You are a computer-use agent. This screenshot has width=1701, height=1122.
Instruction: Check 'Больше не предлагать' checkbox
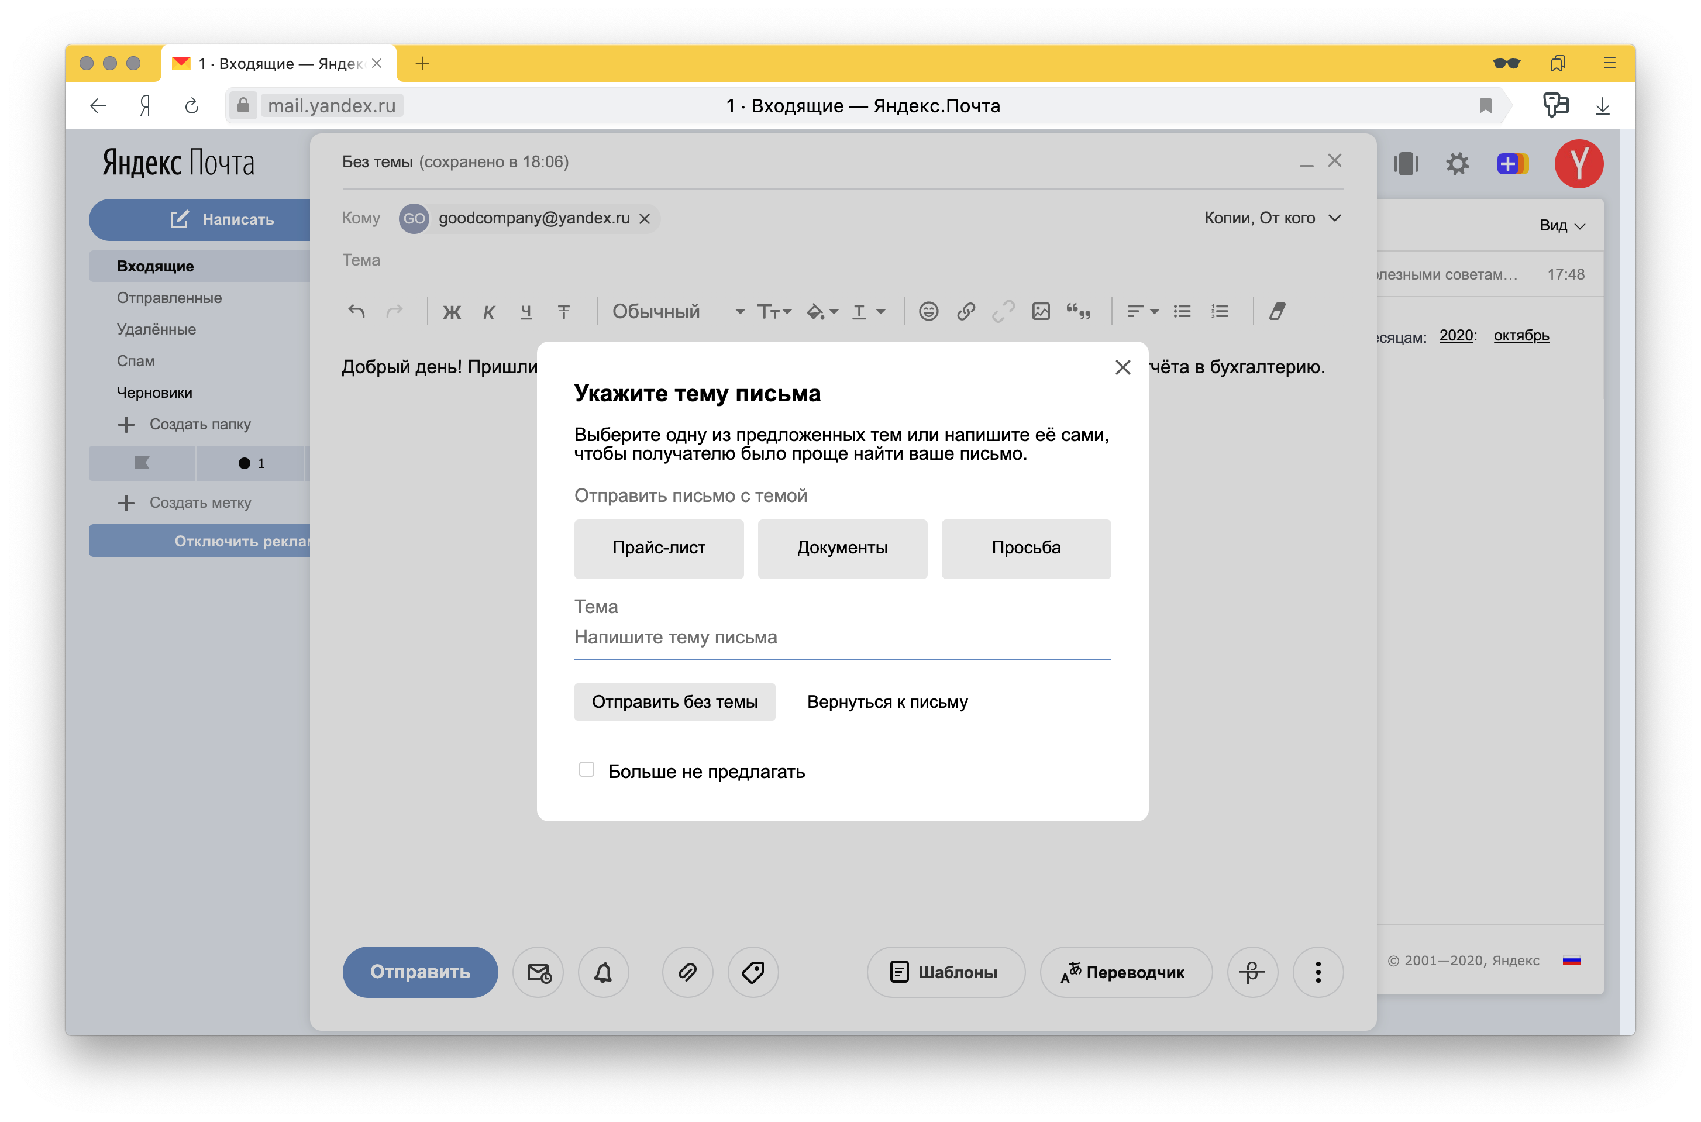587,770
